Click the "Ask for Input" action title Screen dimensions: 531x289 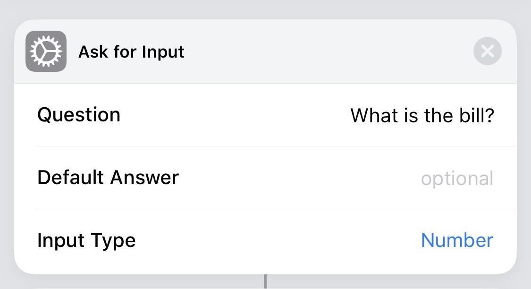coord(131,51)
